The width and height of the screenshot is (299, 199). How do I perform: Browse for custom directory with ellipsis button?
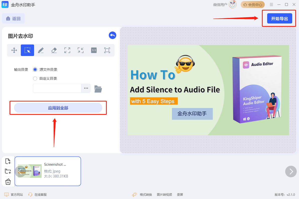click(86, 88)
